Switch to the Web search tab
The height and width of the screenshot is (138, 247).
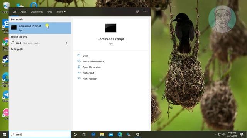pyautogui.click(x=50, y=12)
